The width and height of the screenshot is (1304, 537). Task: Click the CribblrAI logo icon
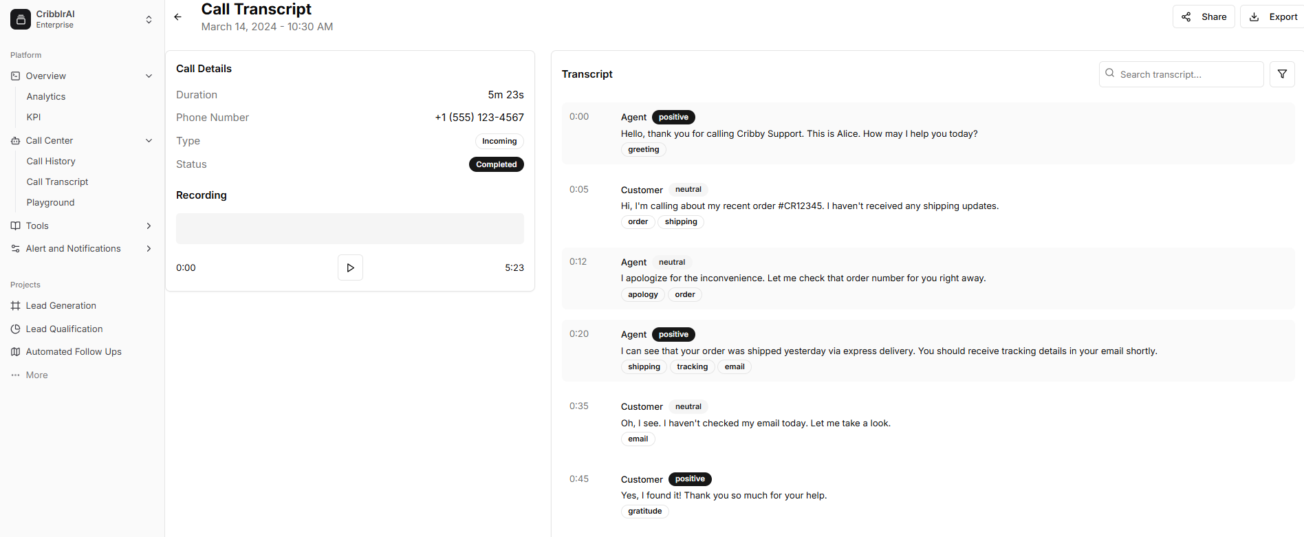(21, 19)
